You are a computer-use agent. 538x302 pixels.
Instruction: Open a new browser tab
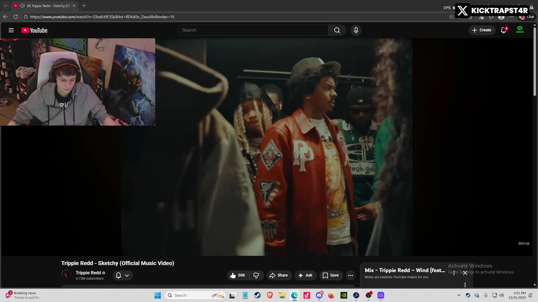click(84, 6)
